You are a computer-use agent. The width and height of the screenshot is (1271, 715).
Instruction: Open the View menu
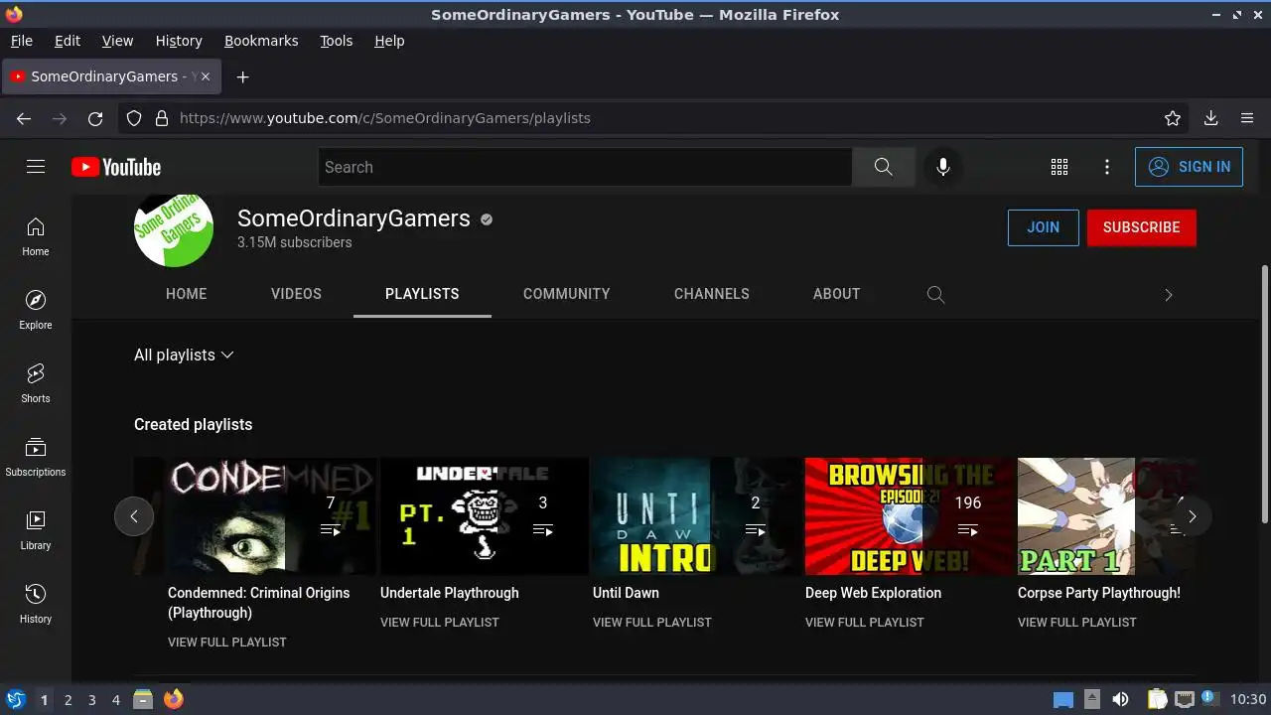(x=117, y=41)
